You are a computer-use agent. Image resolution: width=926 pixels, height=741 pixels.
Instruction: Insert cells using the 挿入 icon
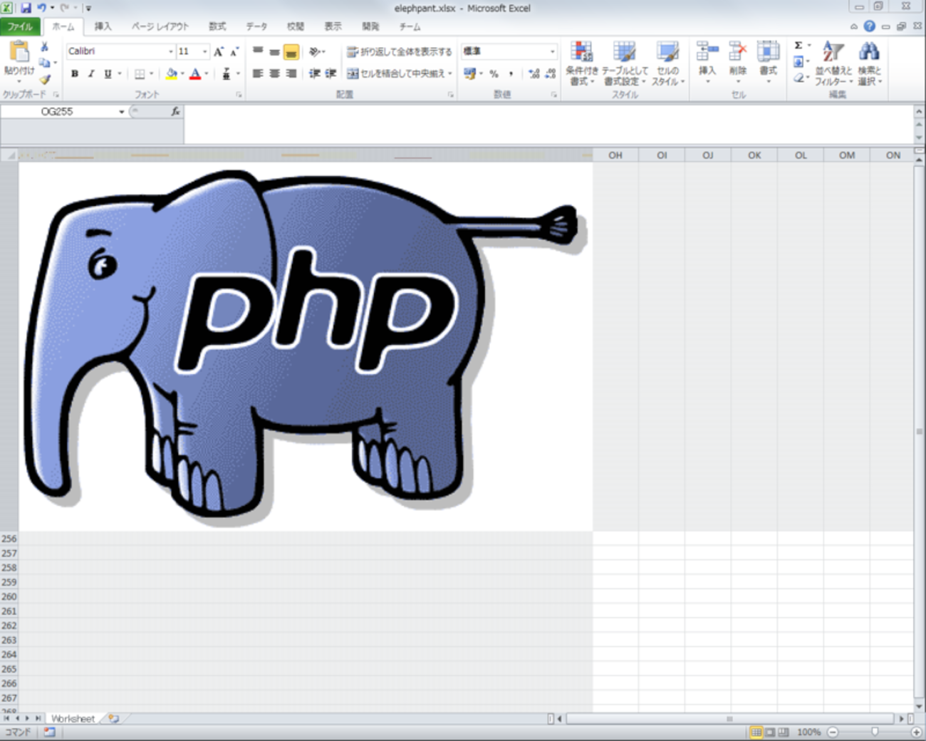(x=707, y=62)
